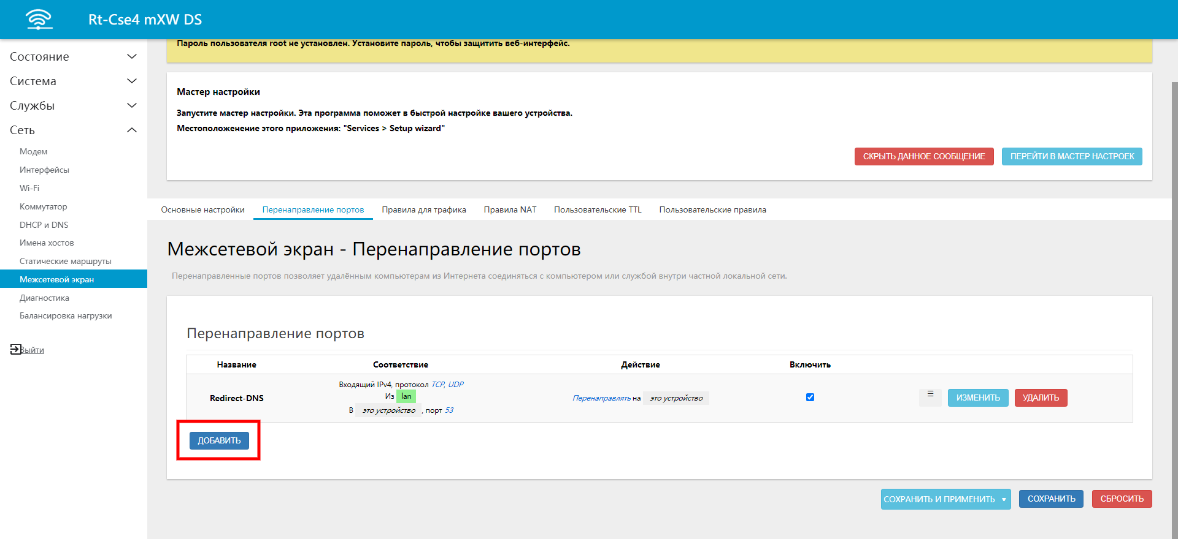
Task: Select Межсетевой экран in sidebar
Action: (x=74, y=279)
